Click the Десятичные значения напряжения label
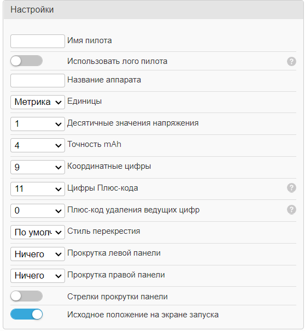305x331 pixels. [x=133, y=123]
